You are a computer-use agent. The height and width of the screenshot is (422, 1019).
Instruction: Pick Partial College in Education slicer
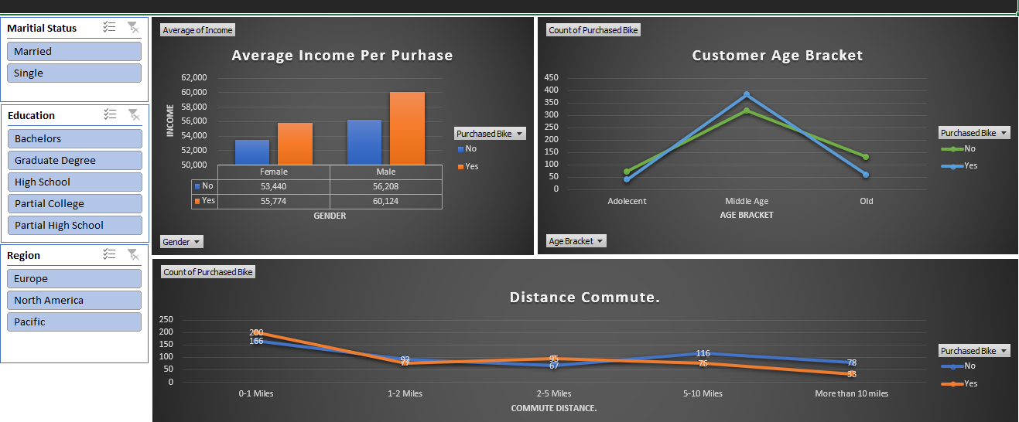click(x=74, y=203)
